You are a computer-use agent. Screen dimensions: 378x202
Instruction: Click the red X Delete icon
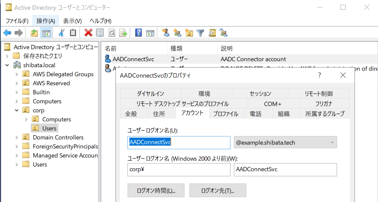[x=88, y=33]
